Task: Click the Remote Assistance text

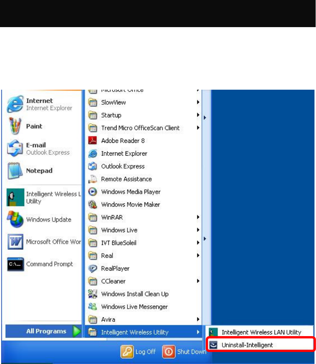Action: (126, 179)
